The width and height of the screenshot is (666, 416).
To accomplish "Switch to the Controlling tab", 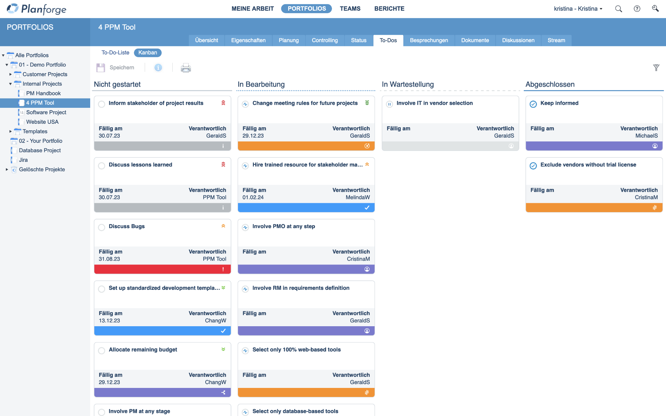I will [x=325, y=40].
